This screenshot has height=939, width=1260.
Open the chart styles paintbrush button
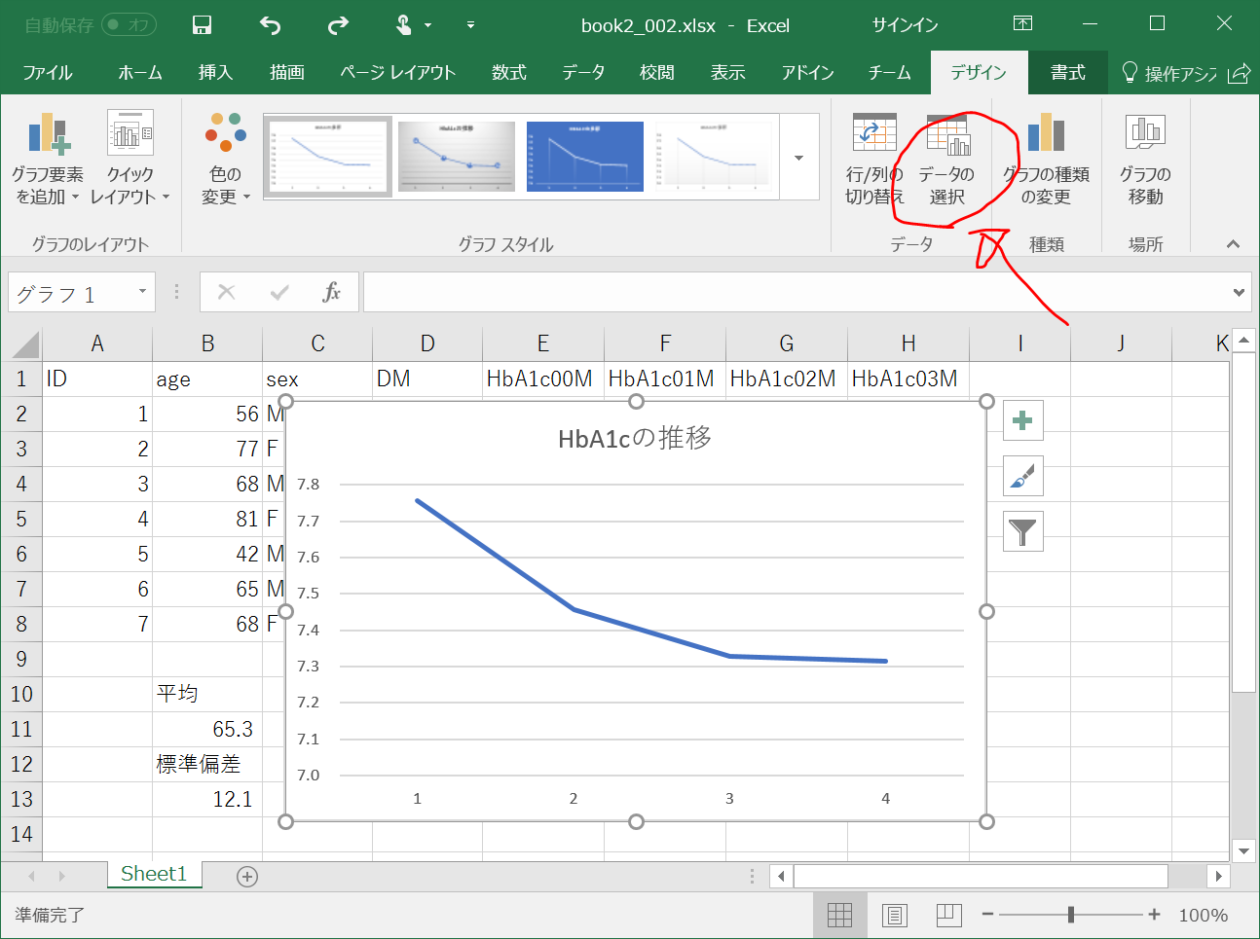tap(1022, 476)
